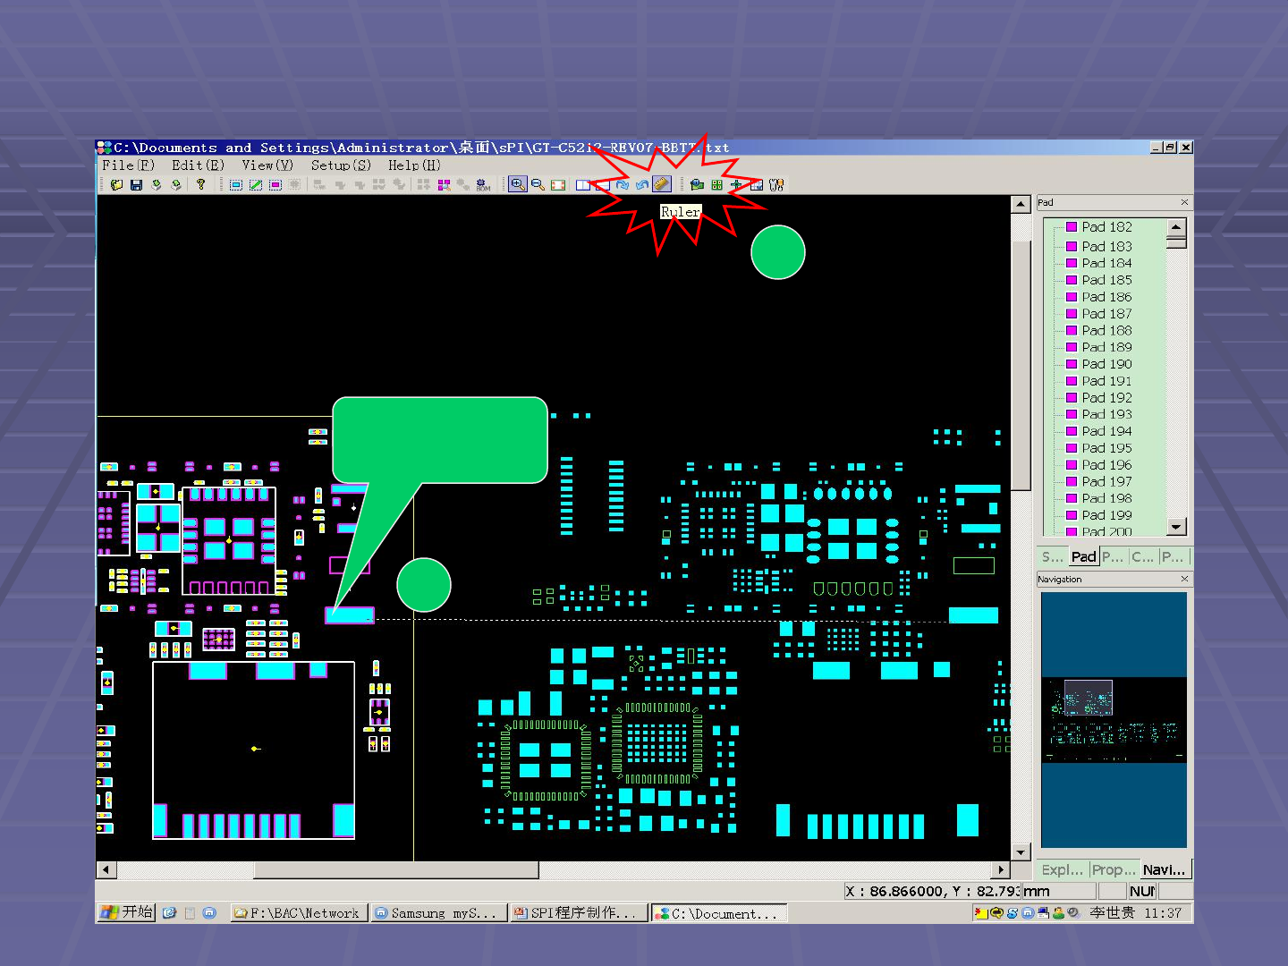Click the Windows 开始 Start button

(x=127, y=912)
